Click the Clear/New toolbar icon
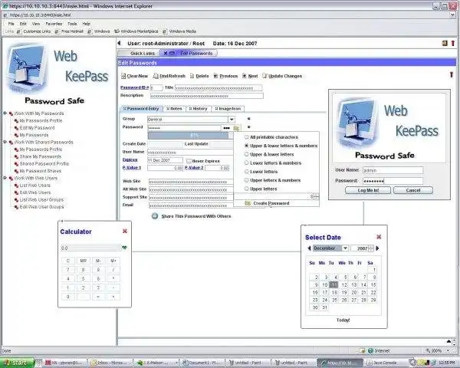Screen dimensions: 460x368 123,76
